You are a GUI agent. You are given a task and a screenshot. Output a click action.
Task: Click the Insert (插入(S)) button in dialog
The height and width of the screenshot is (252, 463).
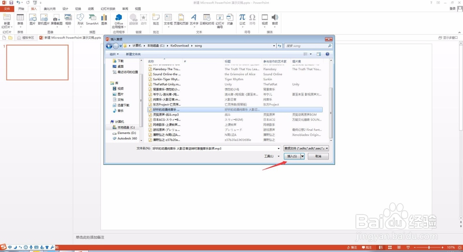(x=292, y=156)
